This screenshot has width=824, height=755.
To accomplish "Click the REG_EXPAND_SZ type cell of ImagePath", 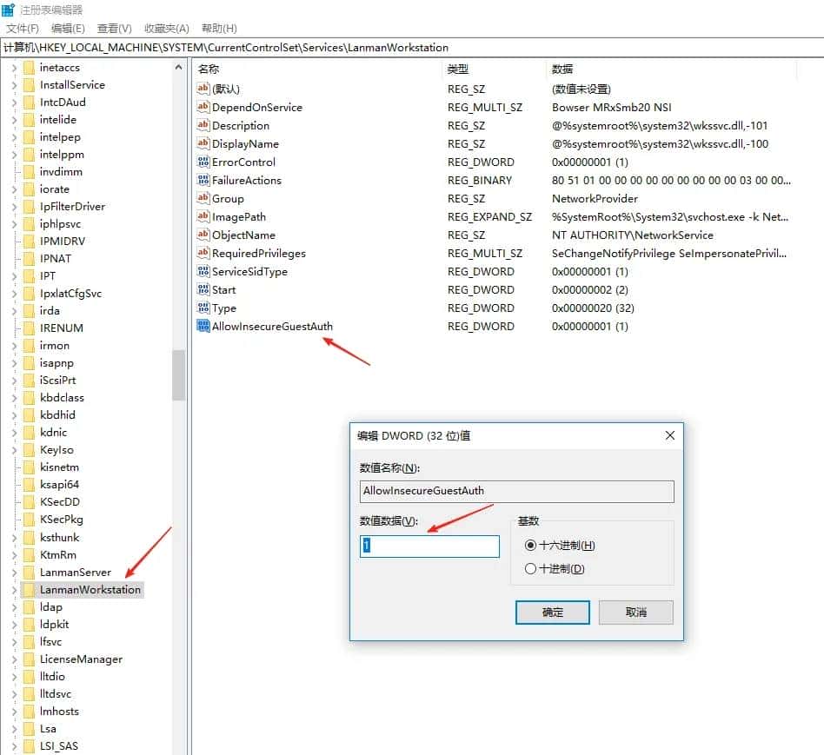I will (x=489, y=217).
